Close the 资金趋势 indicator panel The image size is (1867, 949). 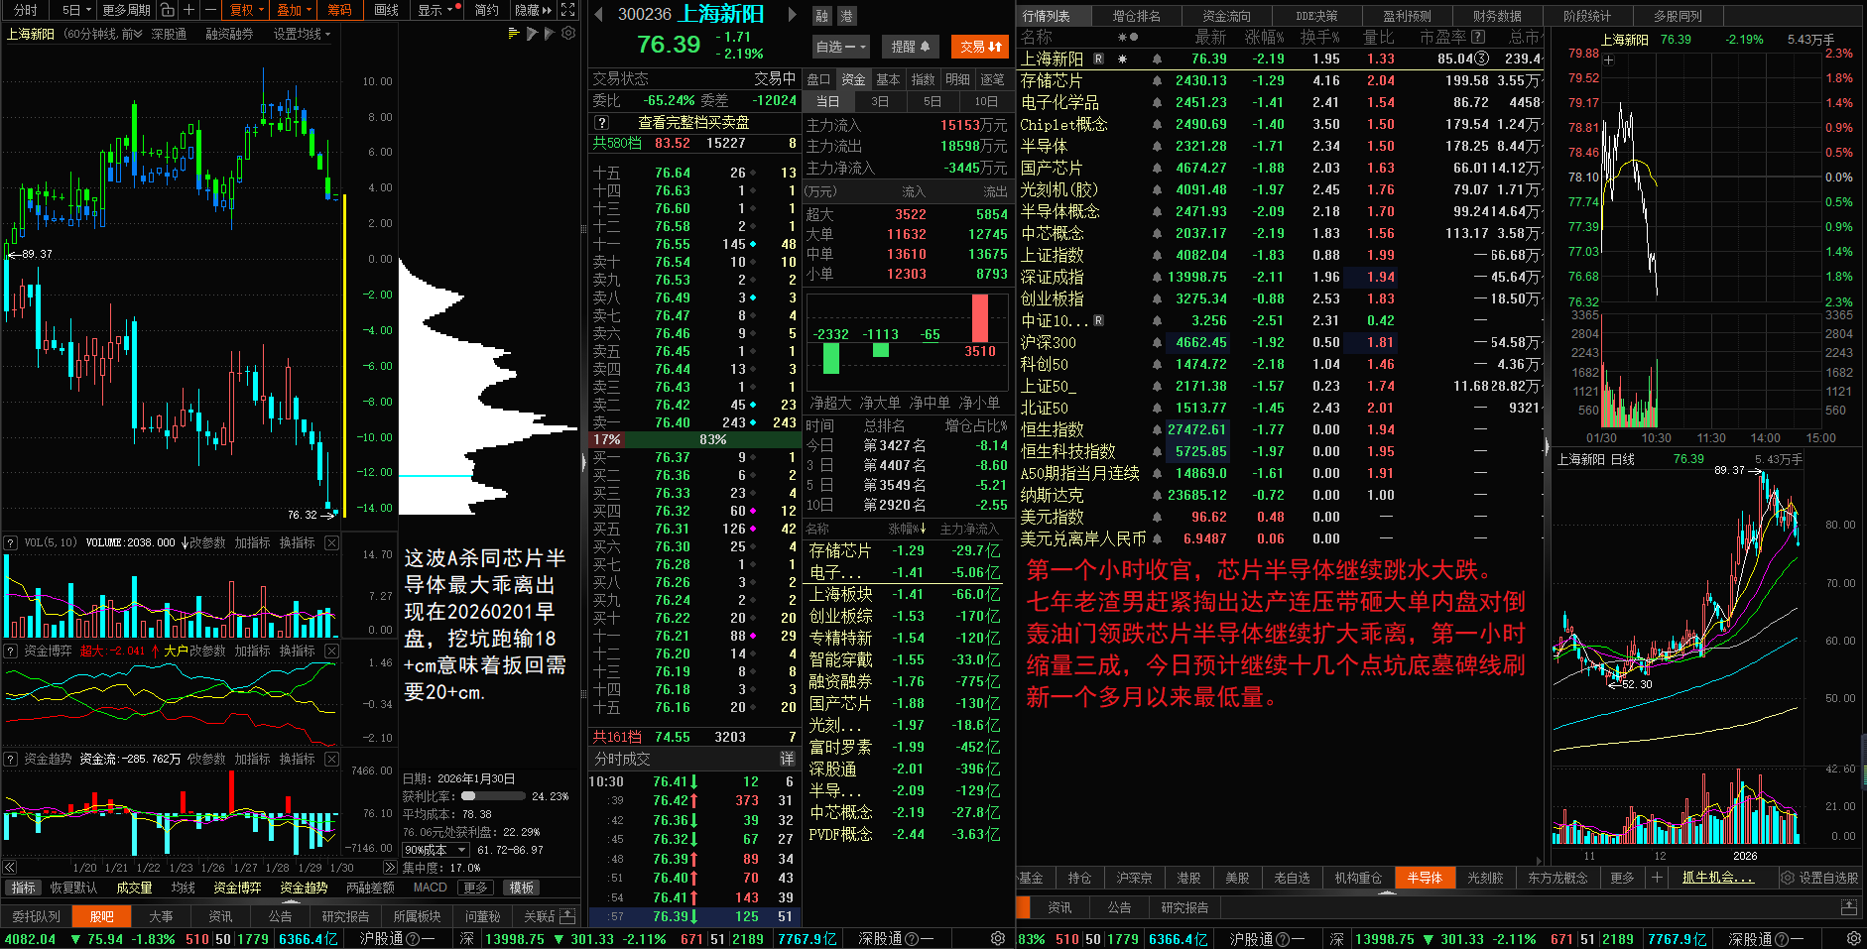331,759
